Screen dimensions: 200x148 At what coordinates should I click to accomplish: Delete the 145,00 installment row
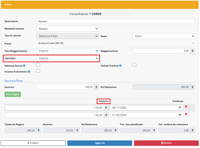tap(186, 107)
